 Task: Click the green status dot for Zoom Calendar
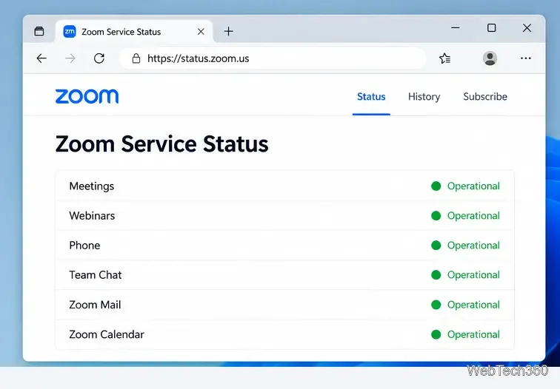[436, 334]
